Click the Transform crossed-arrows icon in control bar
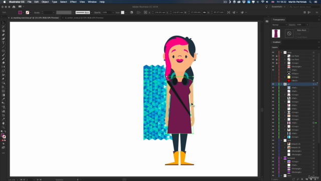 point(229,13)
